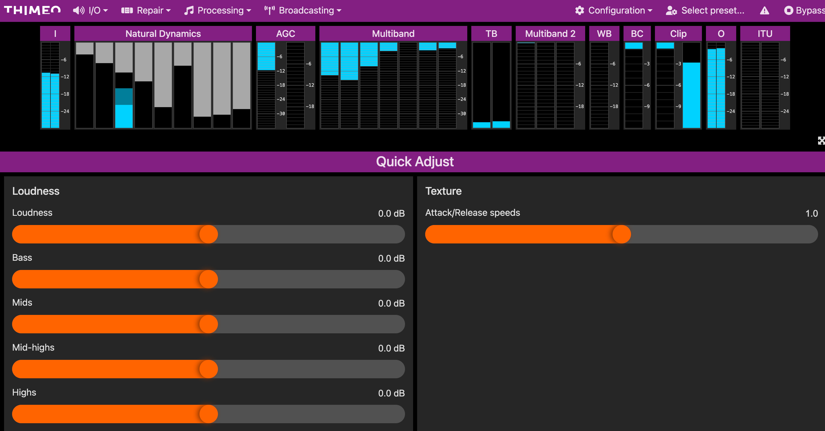Select the AGC meter header
825x431 pixels.
[285, 34]
